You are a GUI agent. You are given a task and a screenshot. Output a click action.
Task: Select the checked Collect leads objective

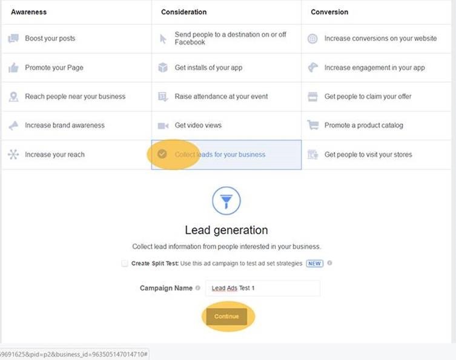coord(219,155)
